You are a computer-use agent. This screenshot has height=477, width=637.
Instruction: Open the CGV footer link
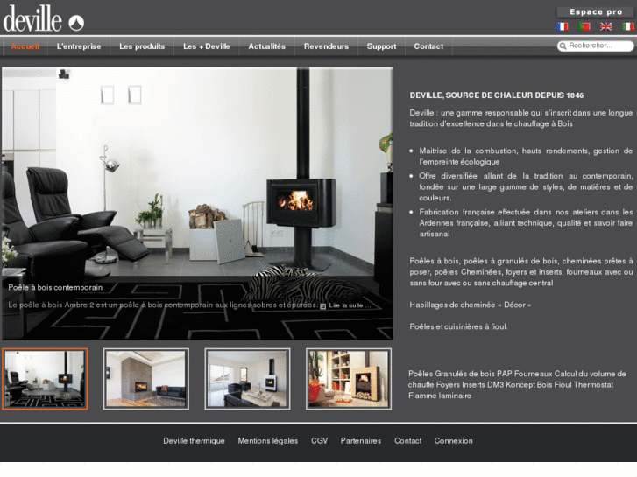coord(319,441)
